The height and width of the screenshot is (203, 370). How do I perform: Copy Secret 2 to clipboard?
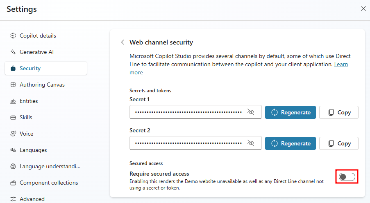pos(338,143)
